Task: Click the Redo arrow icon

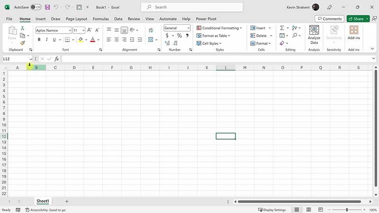Action: (68, 7)
